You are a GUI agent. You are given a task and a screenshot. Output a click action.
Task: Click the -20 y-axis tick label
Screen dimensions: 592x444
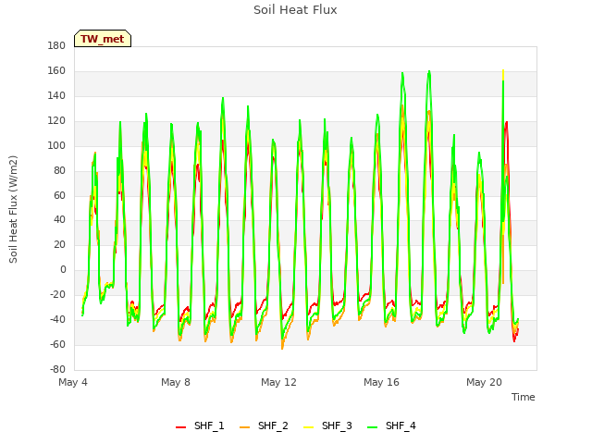pos(57,294)
